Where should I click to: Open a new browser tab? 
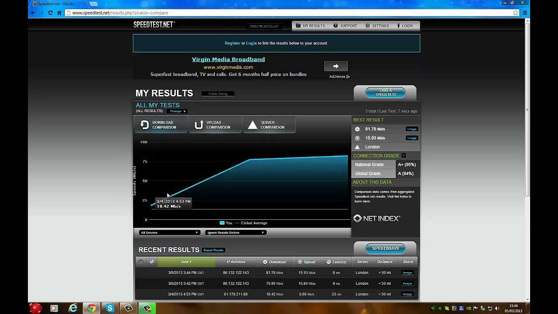[x=93, y=4]
